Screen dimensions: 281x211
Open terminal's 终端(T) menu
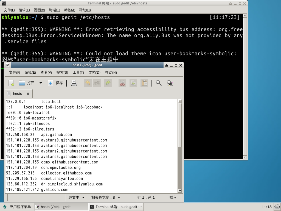click(x=54, y=10)
